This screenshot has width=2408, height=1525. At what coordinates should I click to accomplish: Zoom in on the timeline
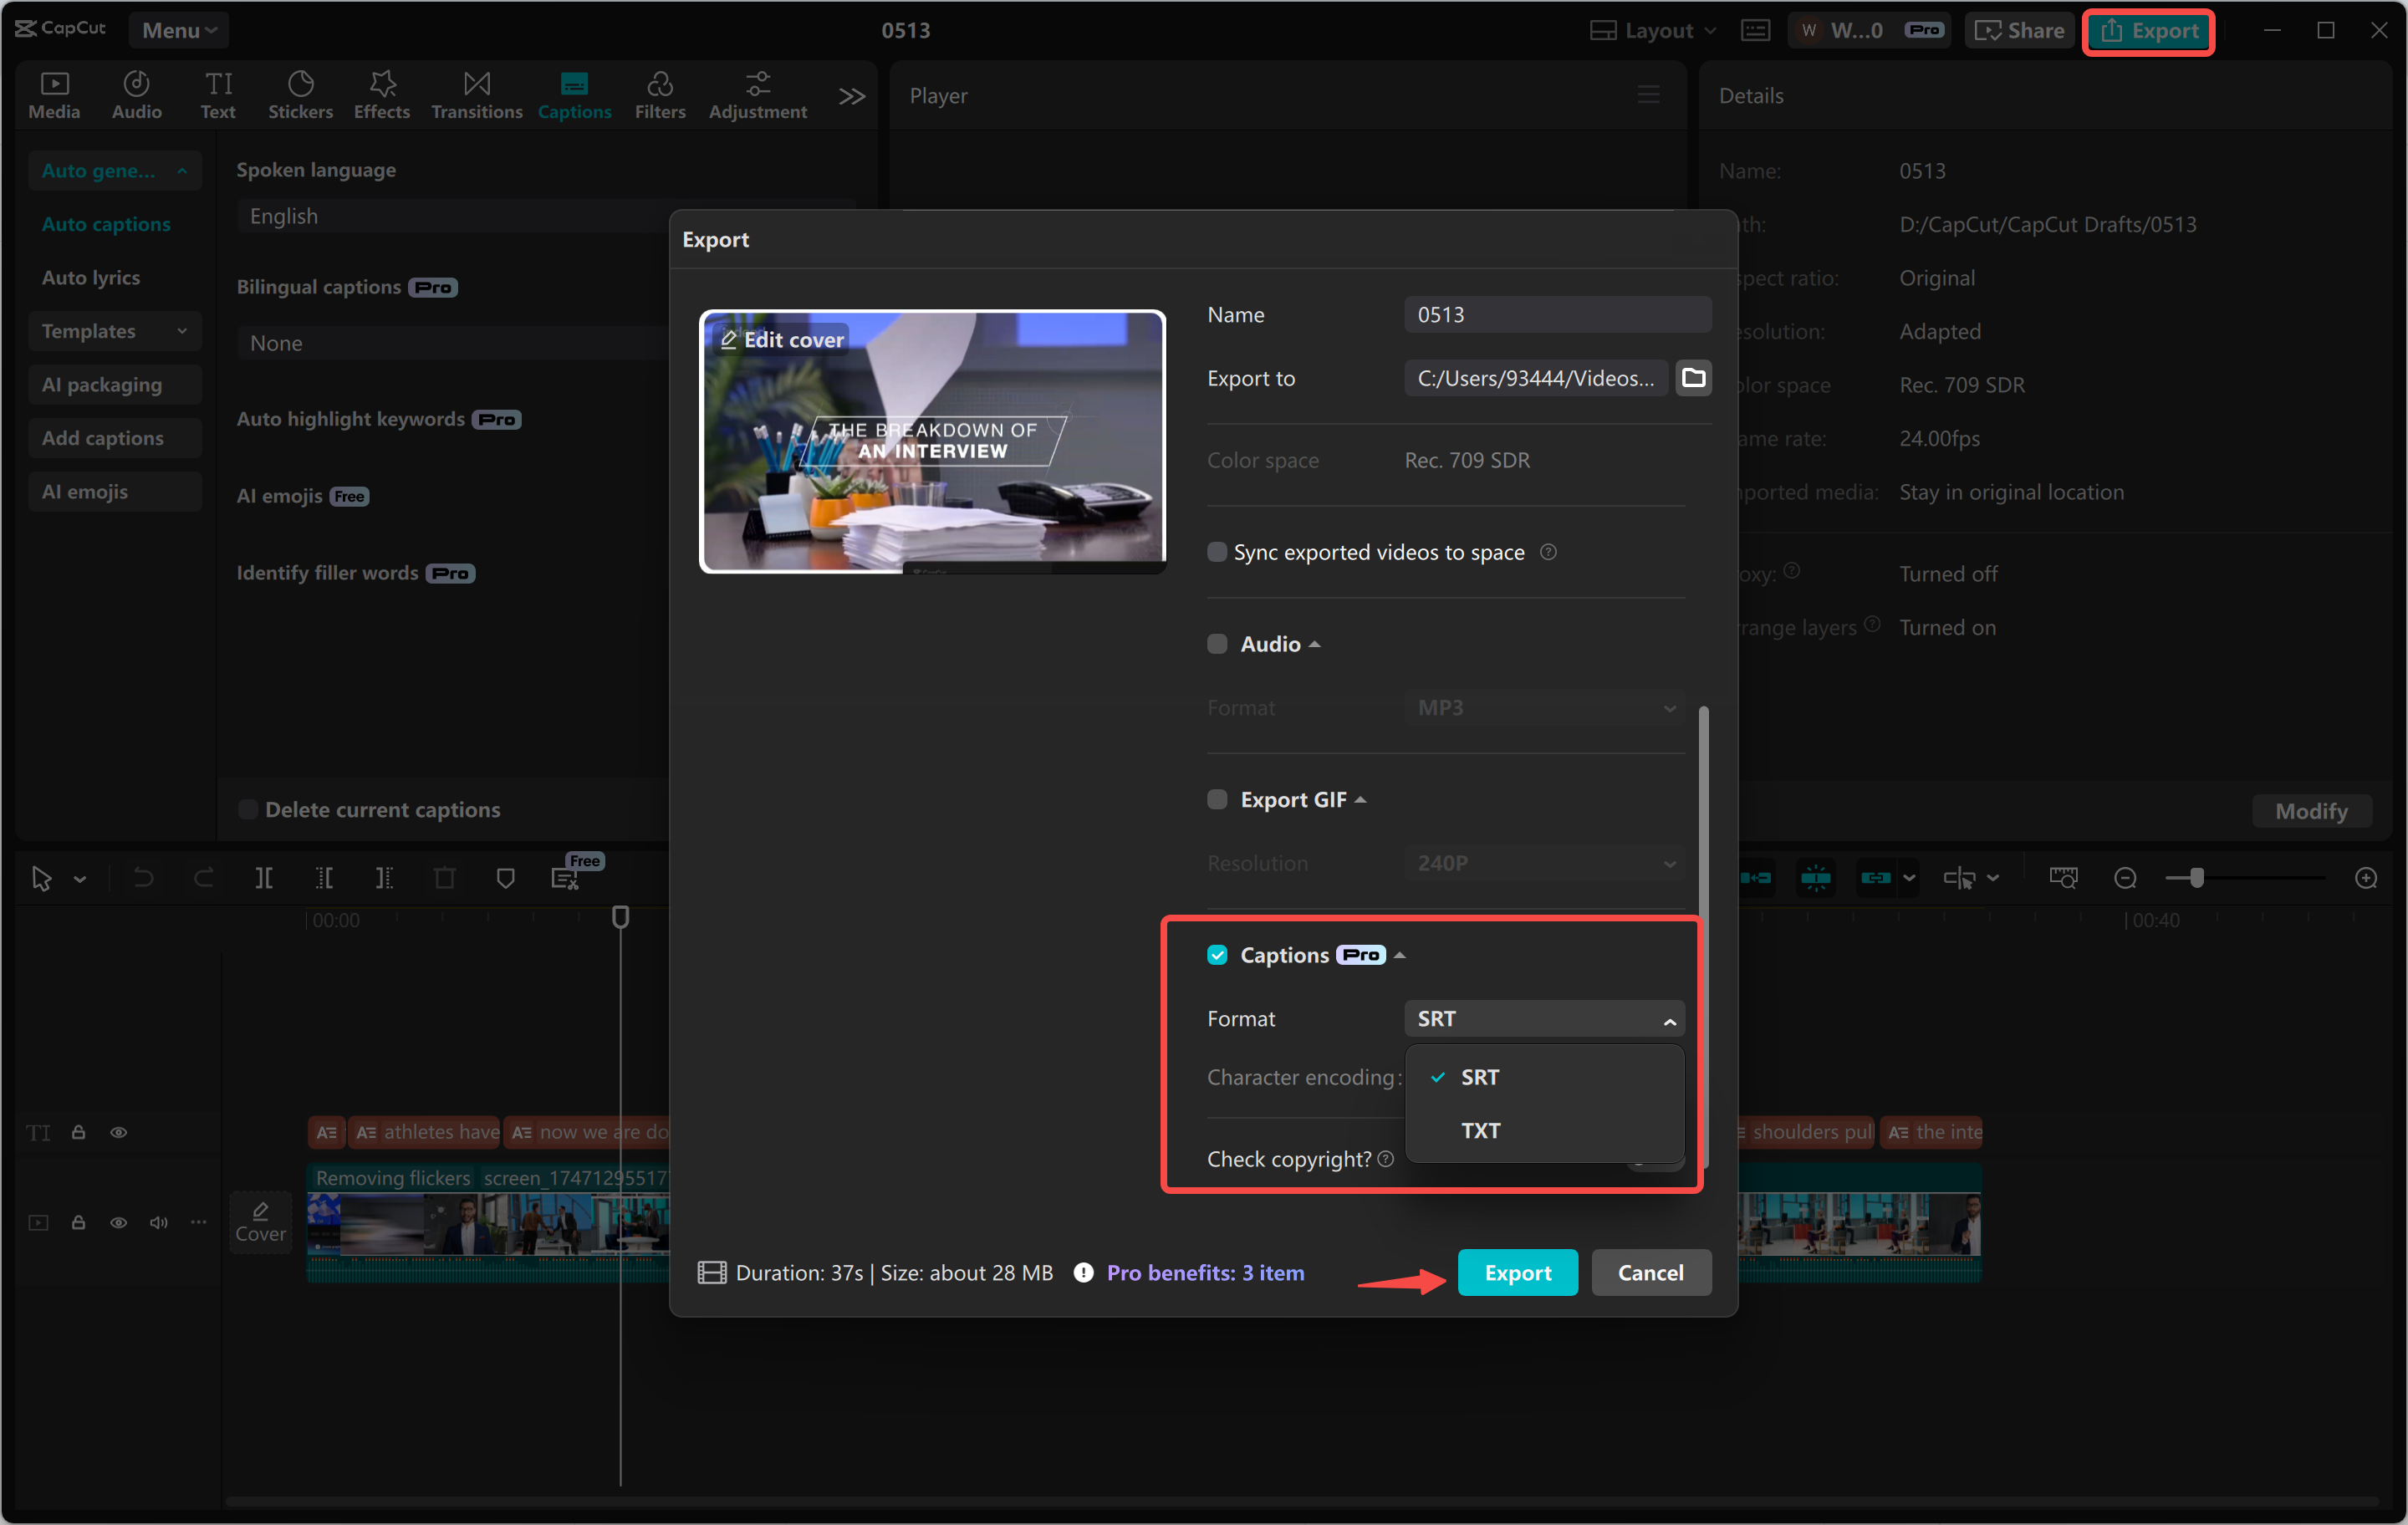click(x=2367, y=877)
